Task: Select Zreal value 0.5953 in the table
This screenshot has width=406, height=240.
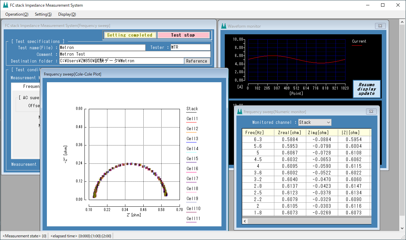Action: tap(290, 146)
